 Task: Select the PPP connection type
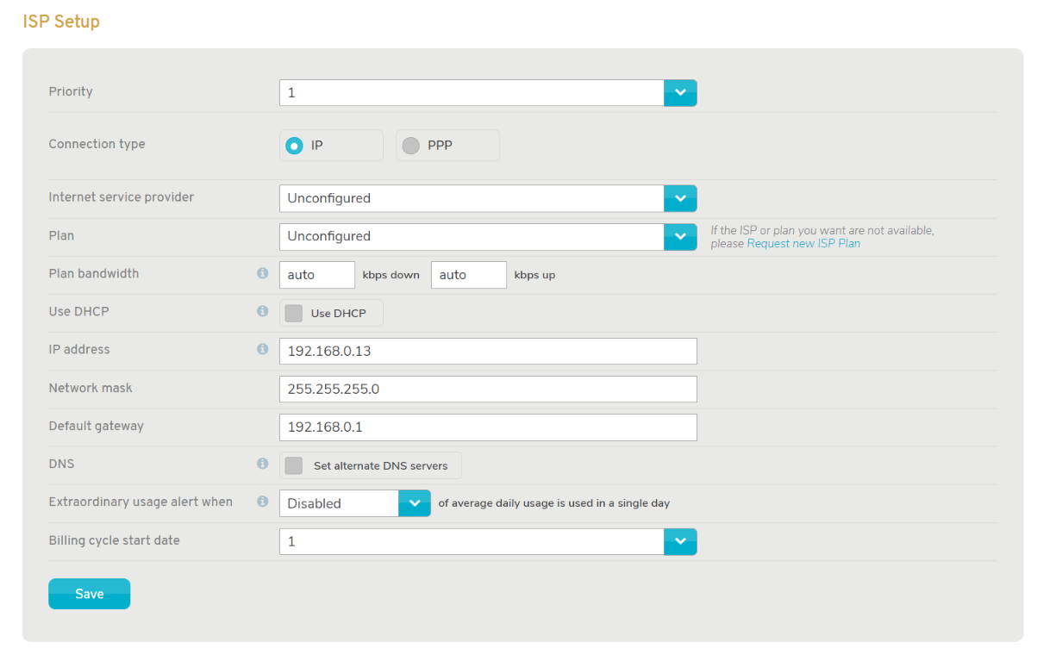[x=411, y=146]
